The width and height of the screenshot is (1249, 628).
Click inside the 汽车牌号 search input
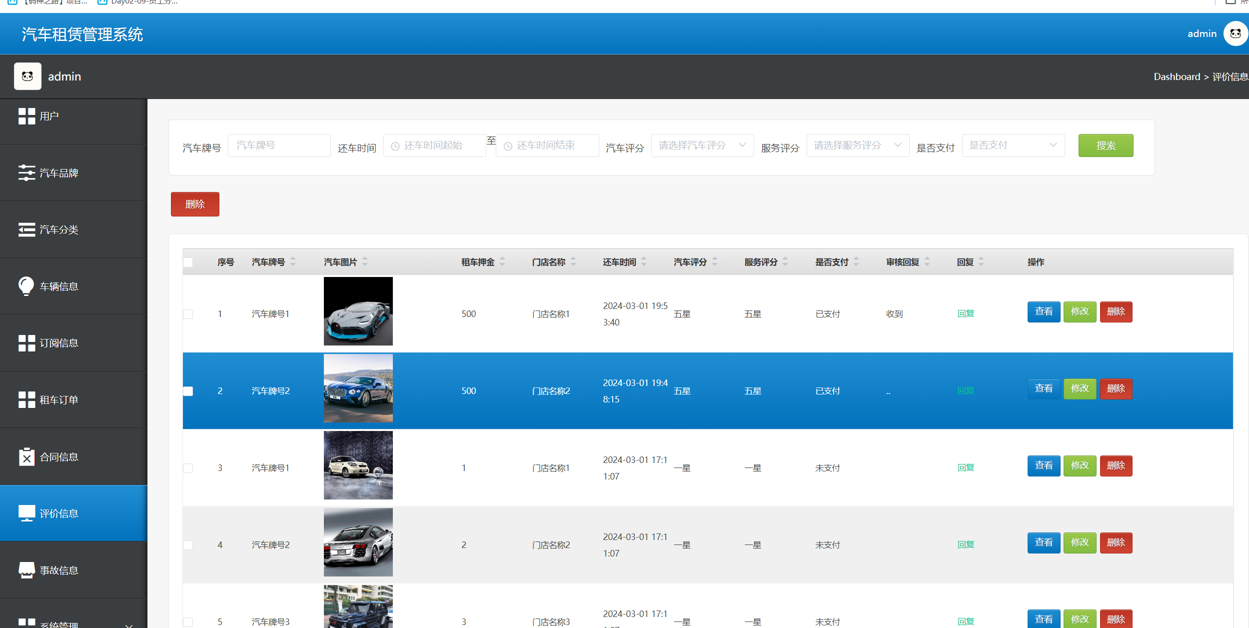[x=279, y=145]
